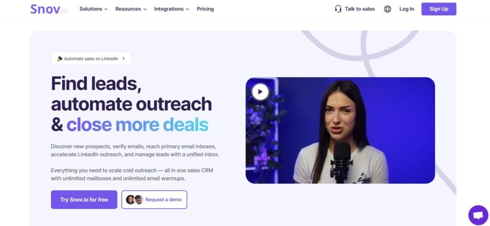The image size is (490, 226).
Task: Expand the Solutions dropdown menu
Action: point(93,9)
